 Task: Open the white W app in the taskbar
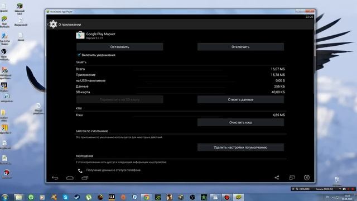[112, 197]
